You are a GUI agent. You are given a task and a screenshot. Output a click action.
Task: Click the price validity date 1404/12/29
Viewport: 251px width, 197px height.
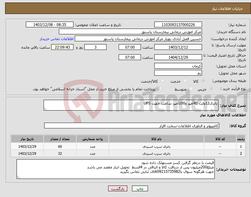click(x=178, y=57)
